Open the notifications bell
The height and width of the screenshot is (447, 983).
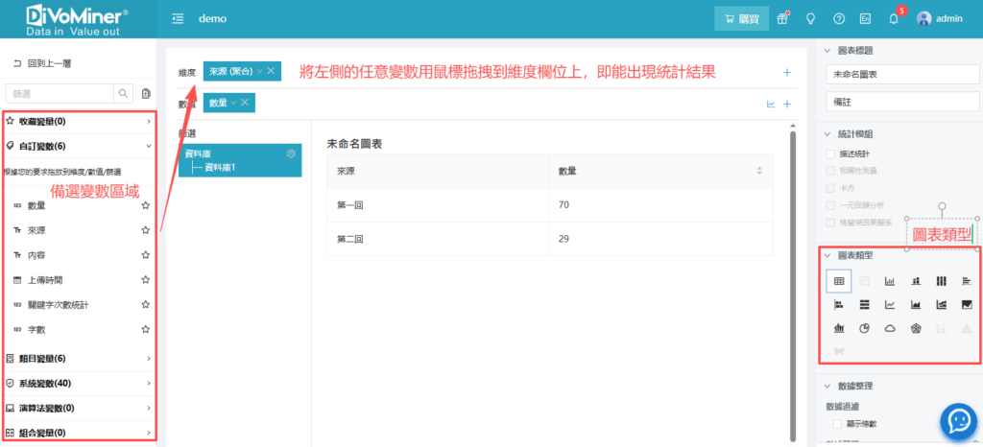pos(894,18)
